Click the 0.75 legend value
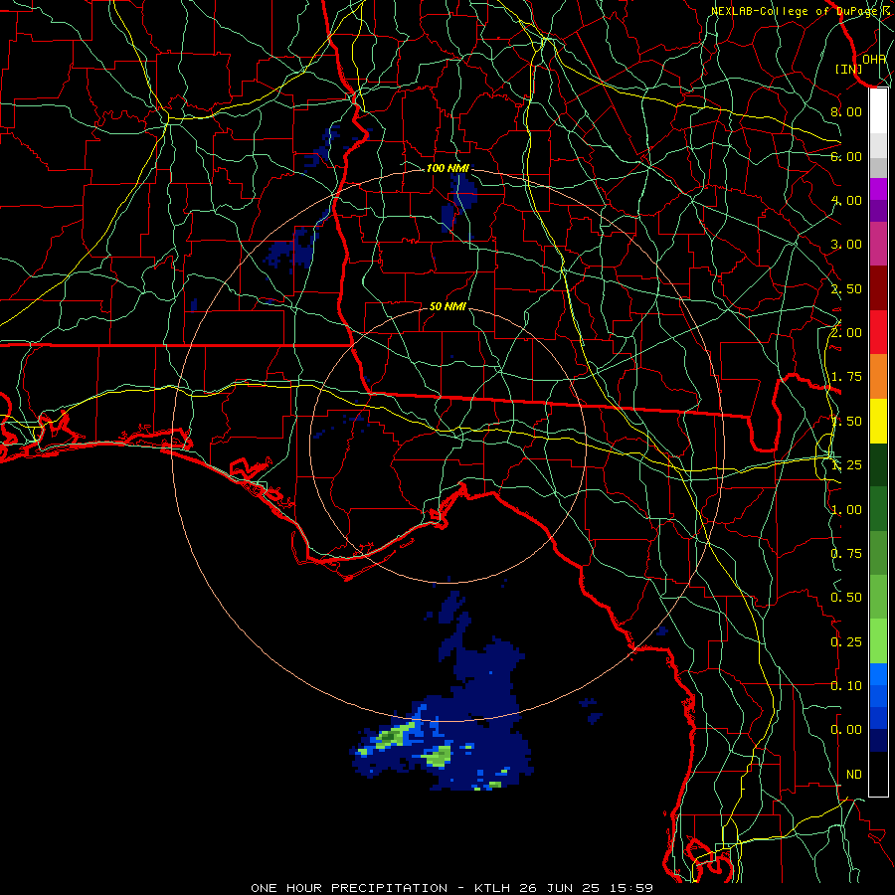 (x=846, y=554)
